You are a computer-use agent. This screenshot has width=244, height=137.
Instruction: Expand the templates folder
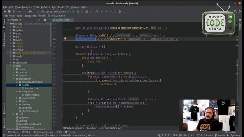pyautogui.click(x=11, y=62)
